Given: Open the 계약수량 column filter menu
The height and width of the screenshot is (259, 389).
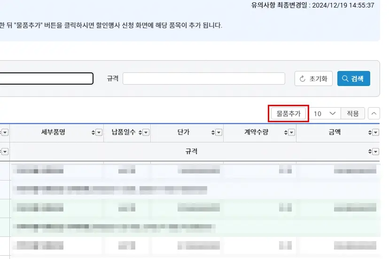Looking at the screenshot, I should point(292,133).
